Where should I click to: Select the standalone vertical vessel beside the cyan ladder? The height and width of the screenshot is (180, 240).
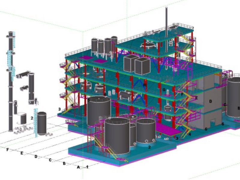(x=42, y=123)
